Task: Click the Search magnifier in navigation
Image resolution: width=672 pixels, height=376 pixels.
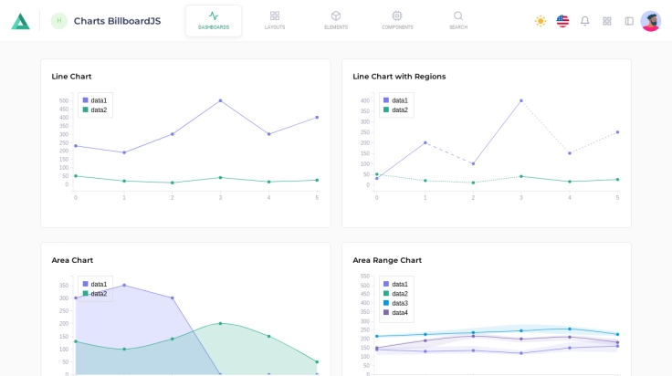Action: (458, 20)
